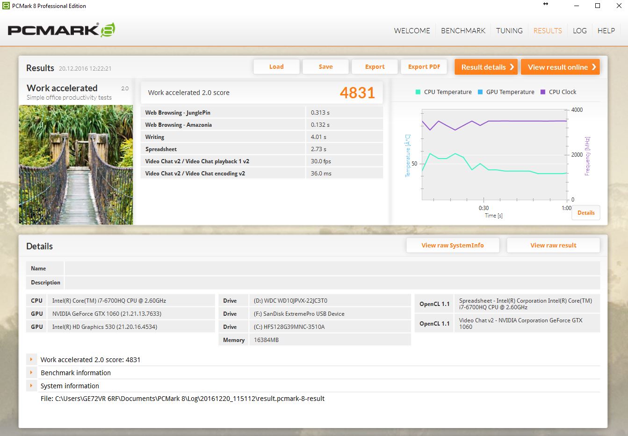The width and height of the screenshot is (628, 436).
Task: Click the PCMark 8 logo
Action: pos(61,30)
